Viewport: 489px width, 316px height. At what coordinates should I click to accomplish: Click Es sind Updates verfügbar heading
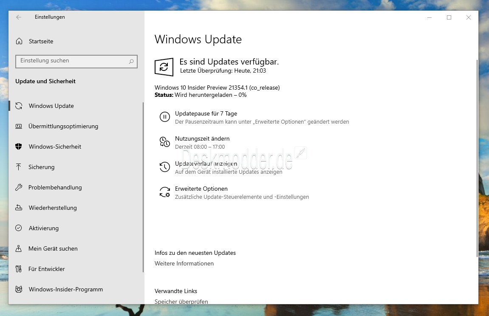[229, 62]
